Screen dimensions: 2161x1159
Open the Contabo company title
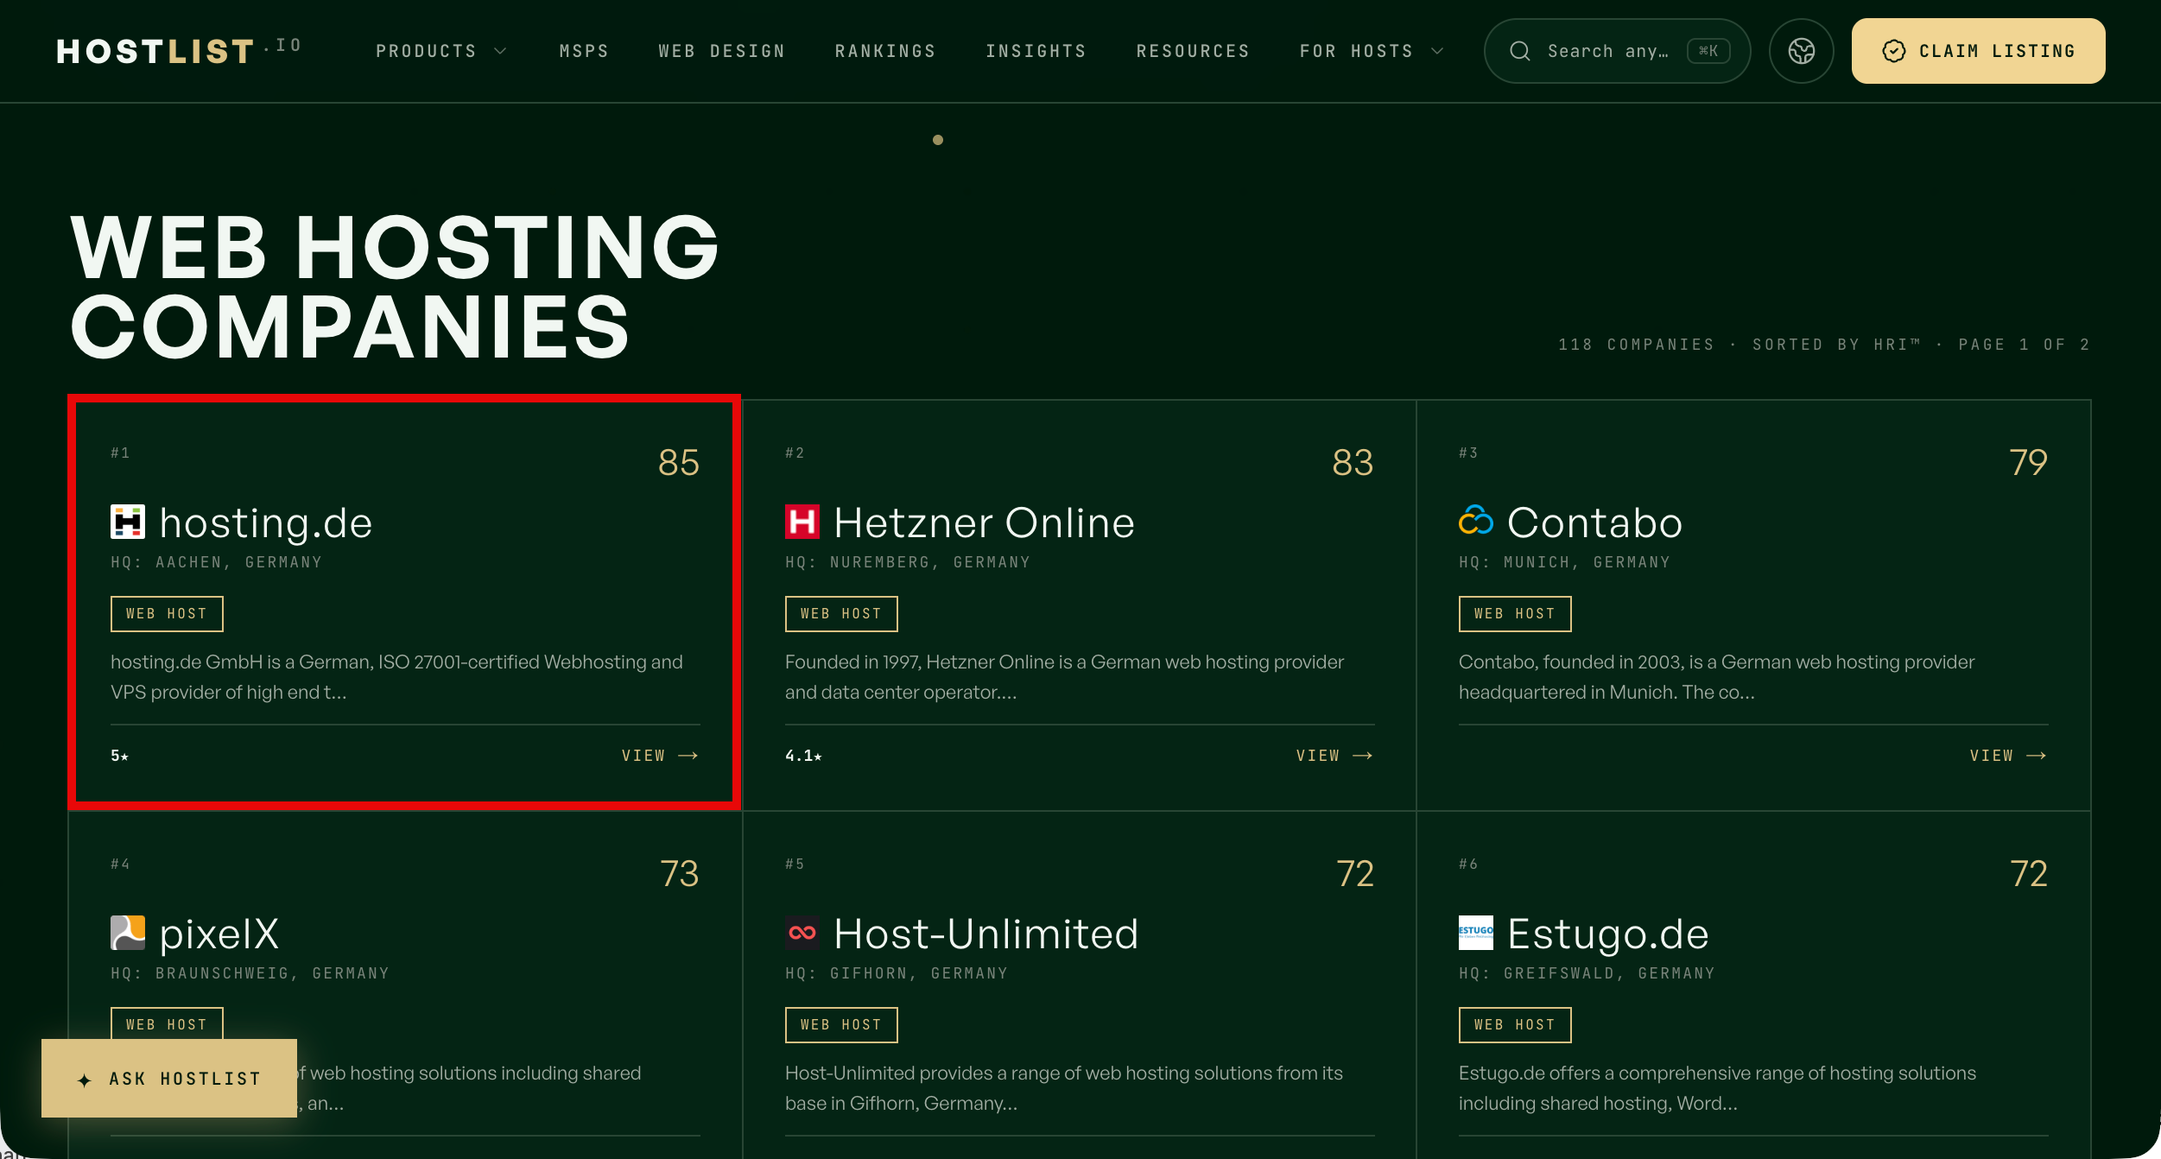tap(1594, 522)
